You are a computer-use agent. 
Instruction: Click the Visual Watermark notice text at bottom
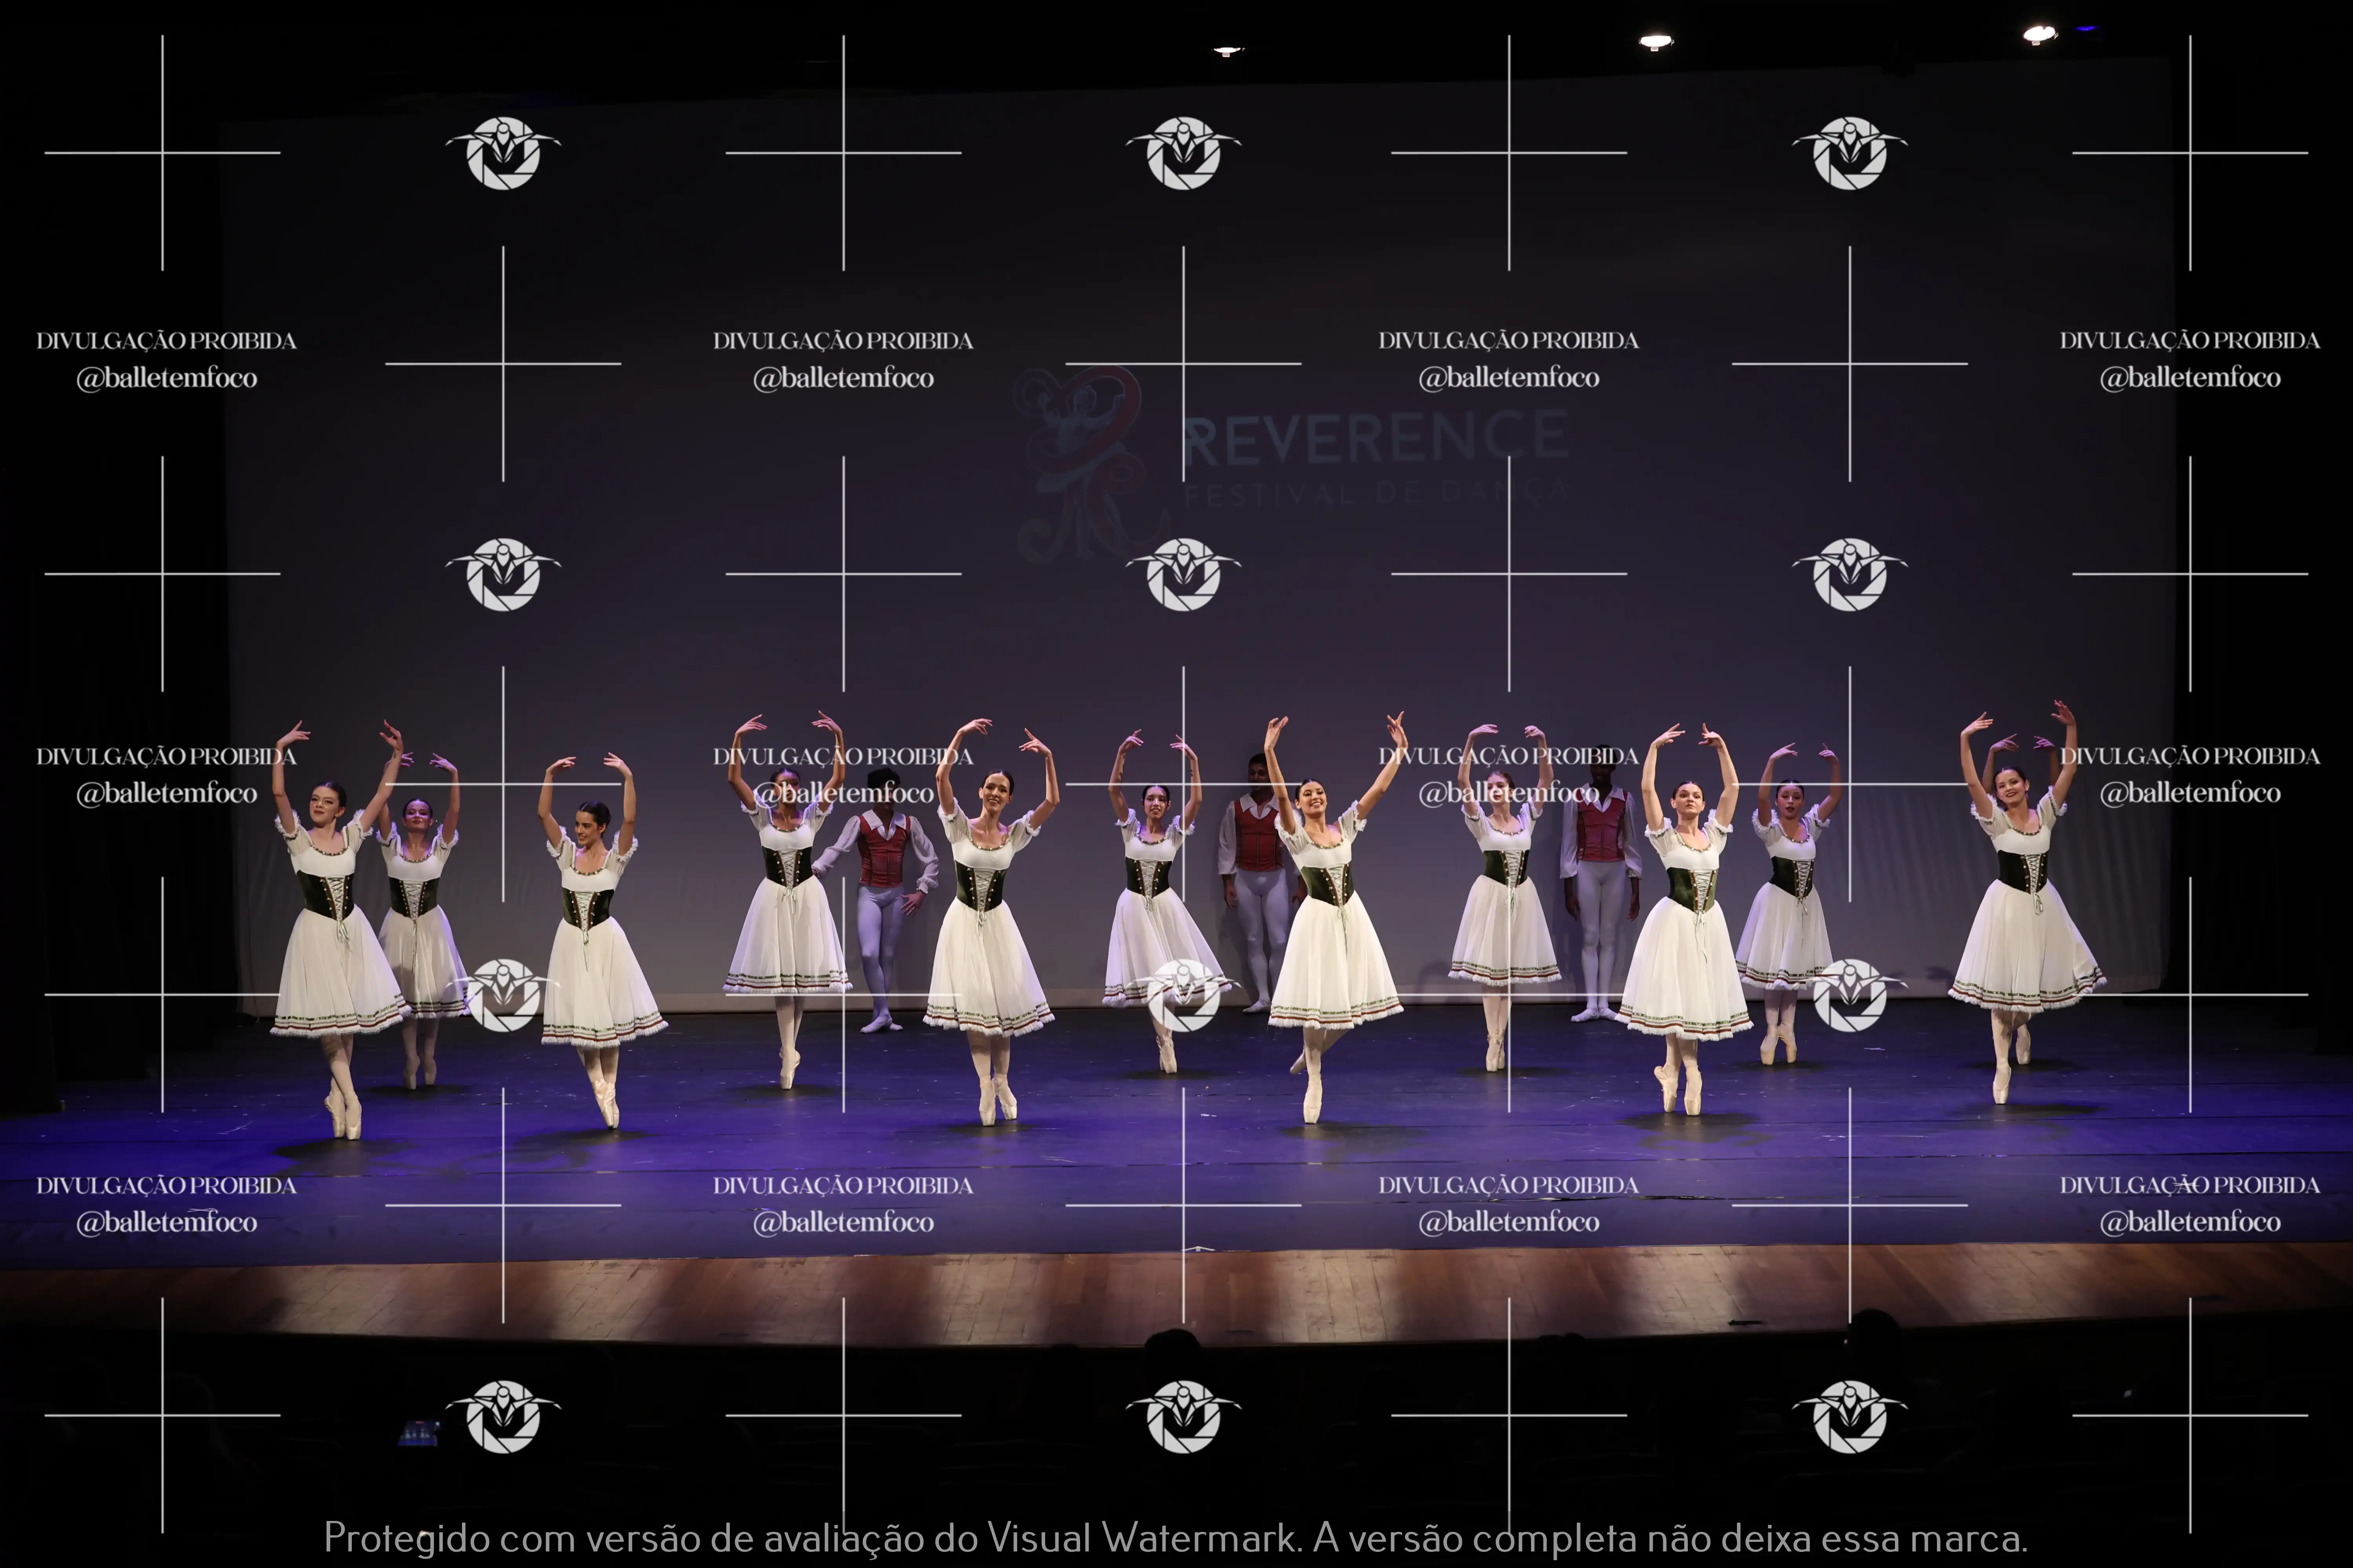coord(1175,1537)
